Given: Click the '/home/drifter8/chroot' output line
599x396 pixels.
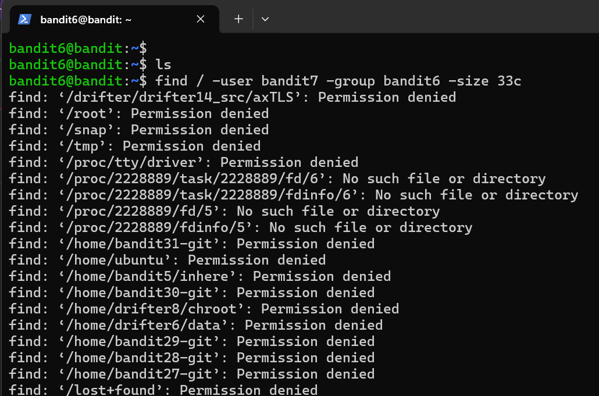Looking at the screenshot, I should pyautogui.click(x=204, y=309).
